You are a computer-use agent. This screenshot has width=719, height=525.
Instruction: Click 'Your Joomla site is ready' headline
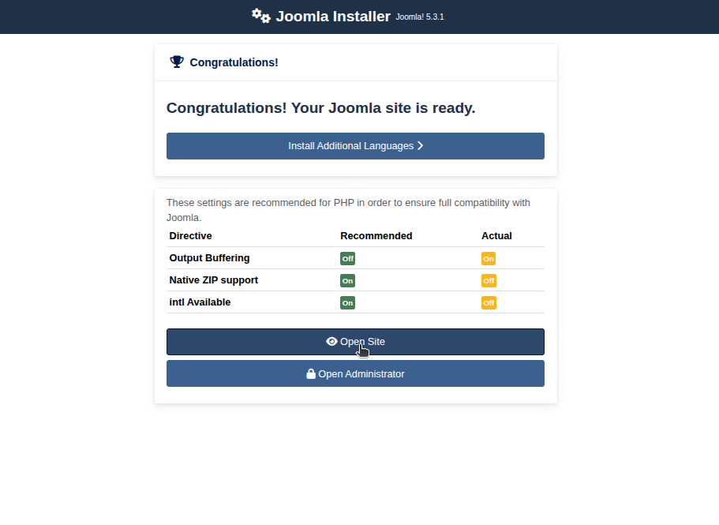pos(320,107)
